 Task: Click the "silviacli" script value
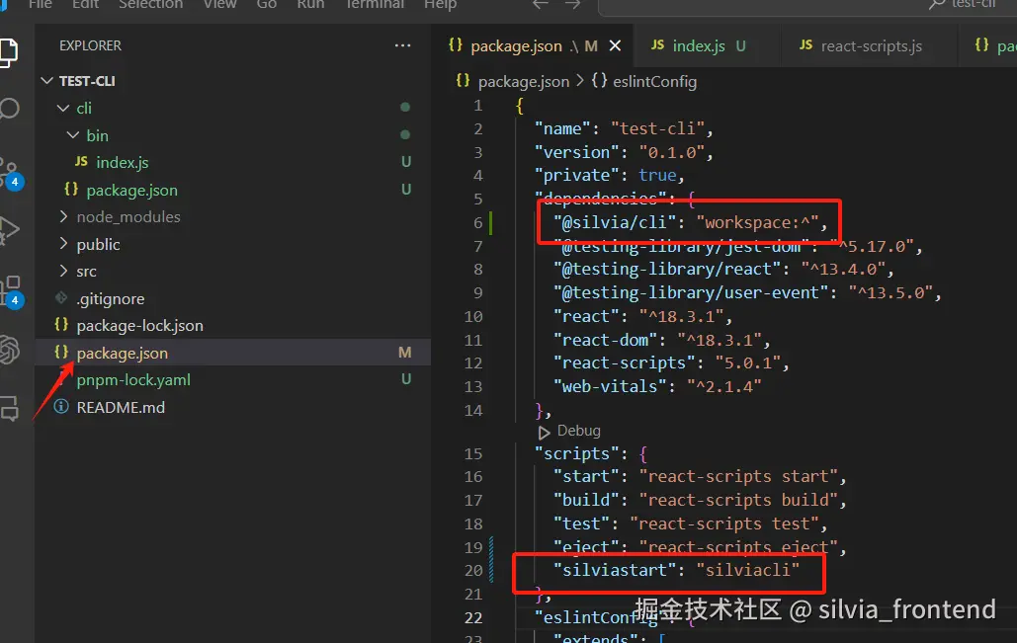pyautogui.click(x=748, y=571)
